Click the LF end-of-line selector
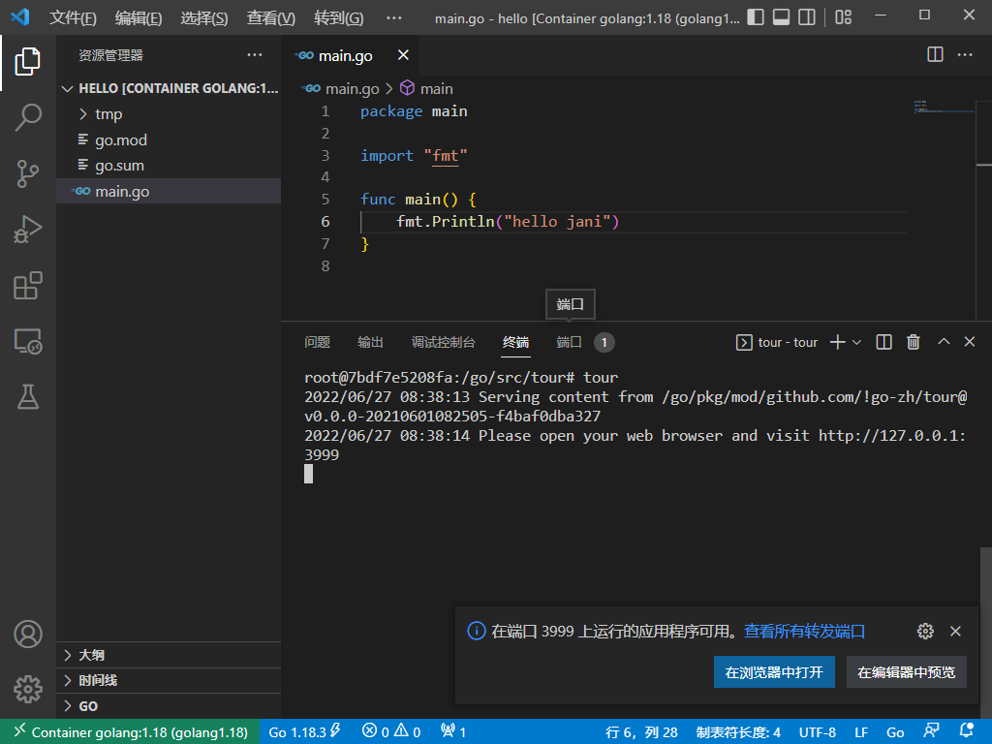This screenshot has height=744, width=992. point(861,732)
